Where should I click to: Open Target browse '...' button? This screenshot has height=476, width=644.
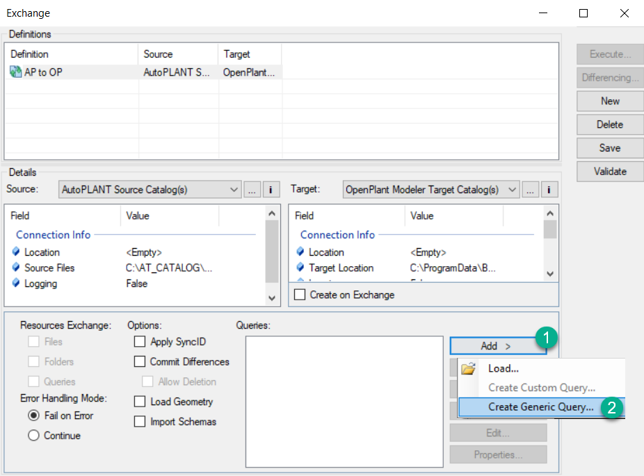tap(530, 190)
